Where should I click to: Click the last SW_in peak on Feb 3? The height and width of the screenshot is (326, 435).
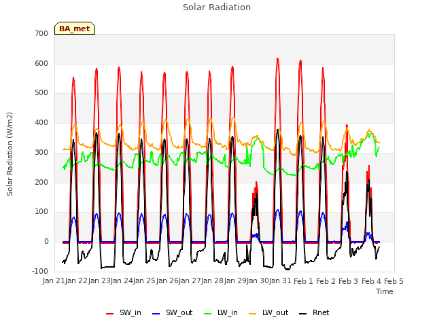(369, 166)
